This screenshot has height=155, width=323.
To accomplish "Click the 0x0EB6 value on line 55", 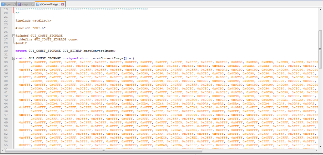I will click(x=176, y=145).
